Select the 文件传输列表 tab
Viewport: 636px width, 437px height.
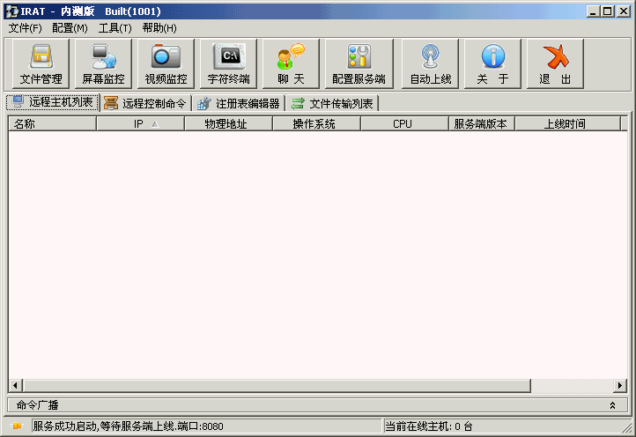(333, 103)
